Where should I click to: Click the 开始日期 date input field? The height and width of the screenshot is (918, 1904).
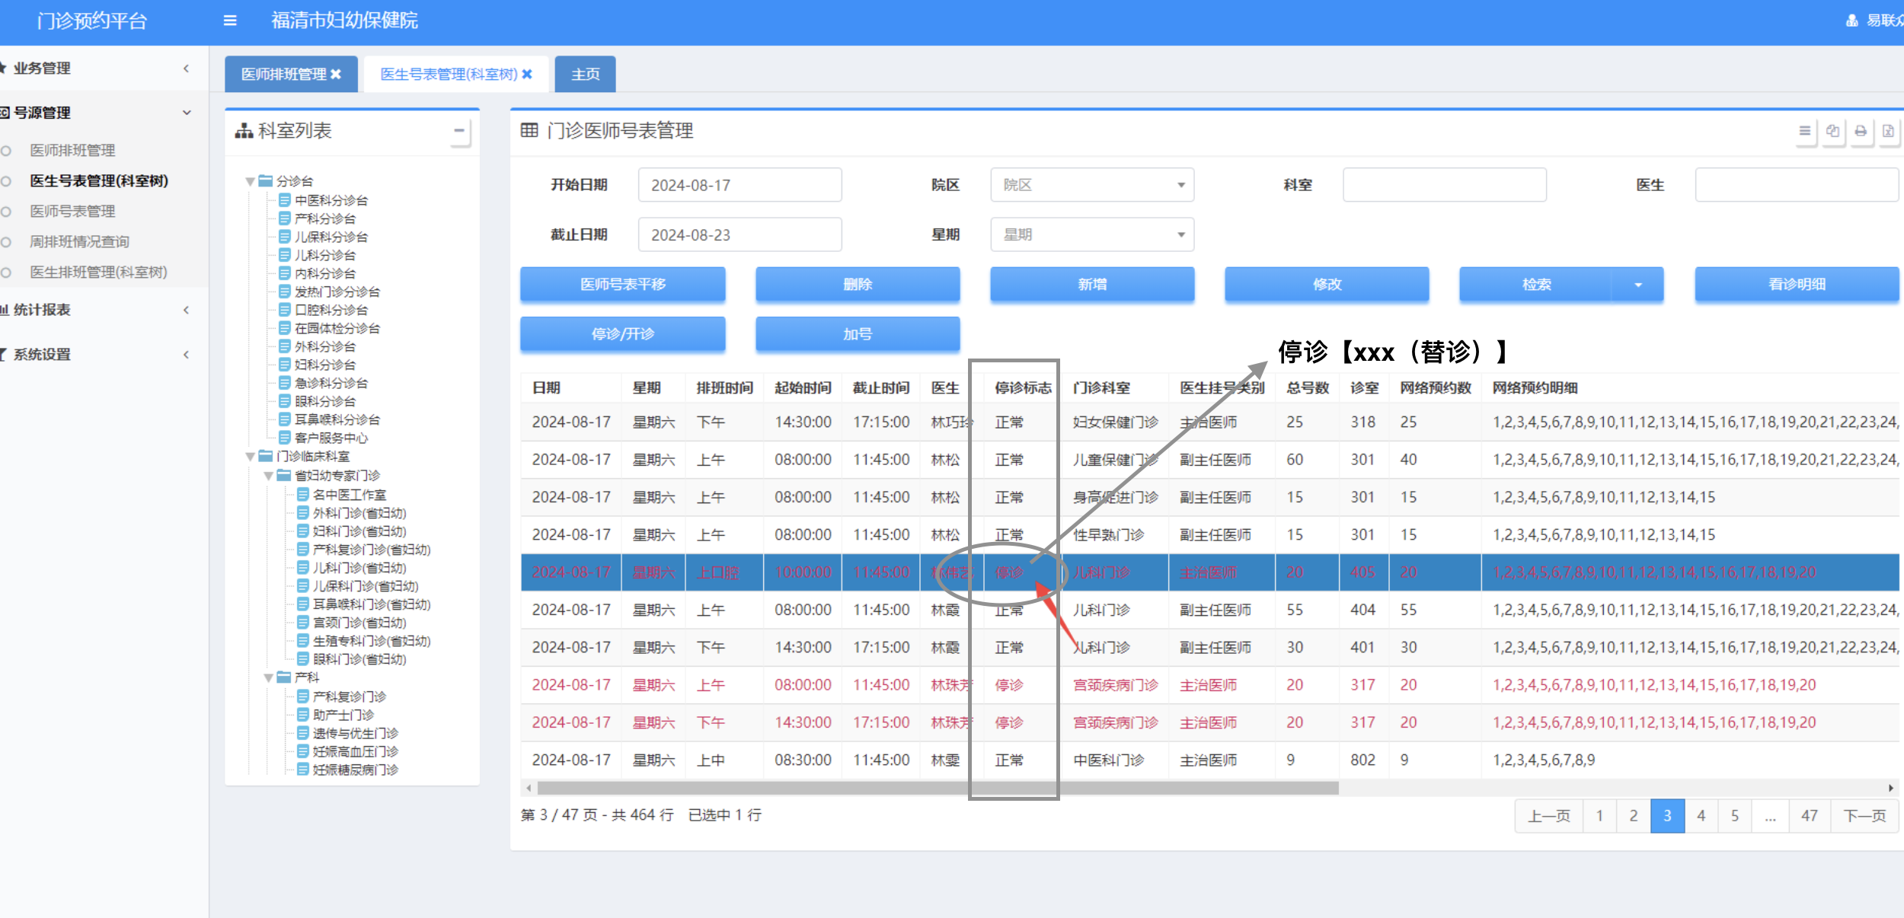pyautogui.click(x=739, y=185)
